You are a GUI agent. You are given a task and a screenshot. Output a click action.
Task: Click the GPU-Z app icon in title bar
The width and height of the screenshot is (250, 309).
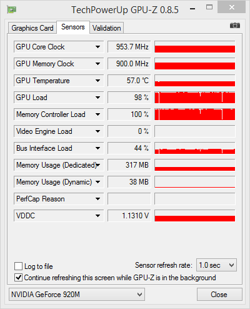12,9
